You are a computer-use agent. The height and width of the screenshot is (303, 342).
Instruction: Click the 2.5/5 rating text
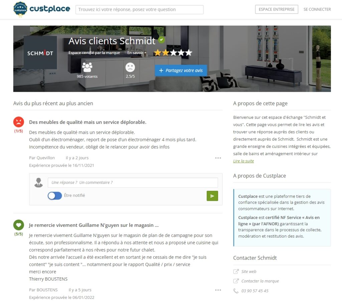pyautogui.click(x=130, y=76)
